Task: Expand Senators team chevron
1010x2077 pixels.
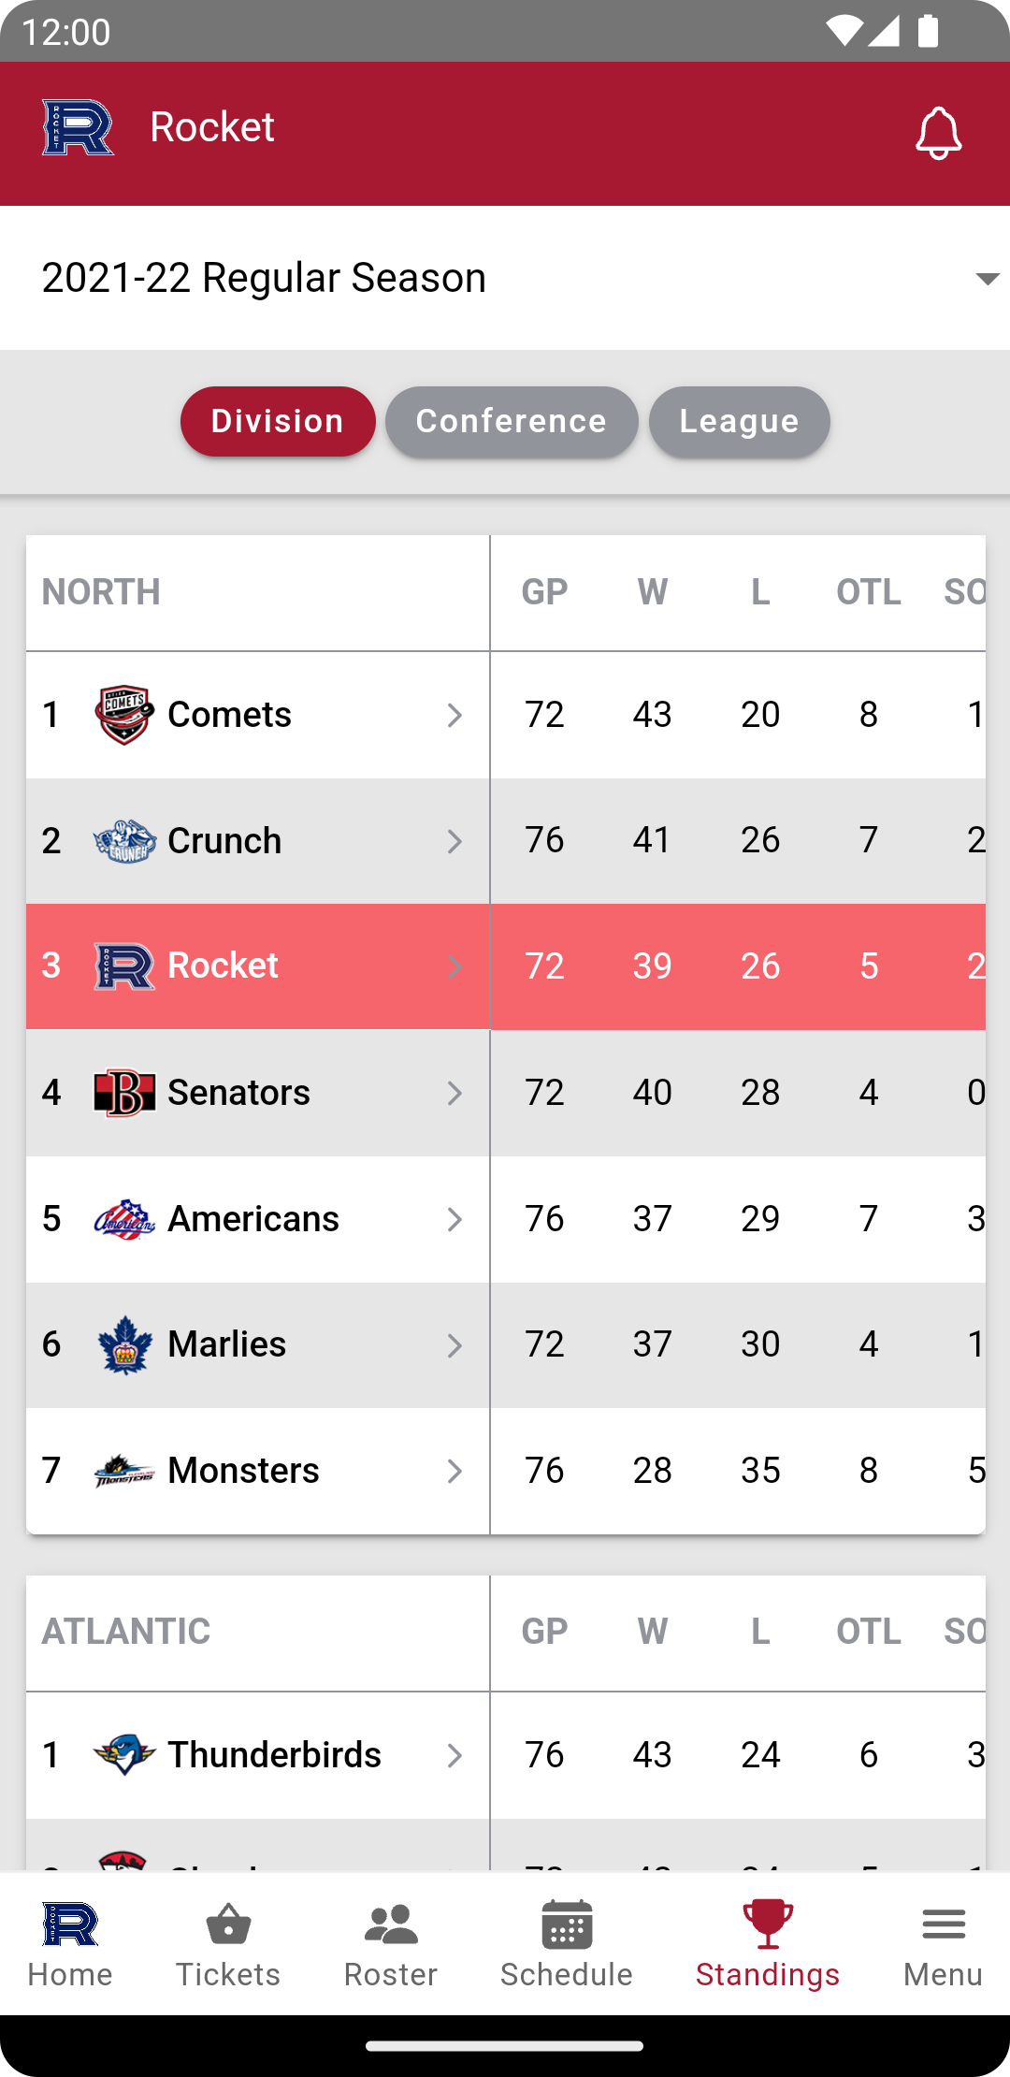Action: coord(454,1094)
